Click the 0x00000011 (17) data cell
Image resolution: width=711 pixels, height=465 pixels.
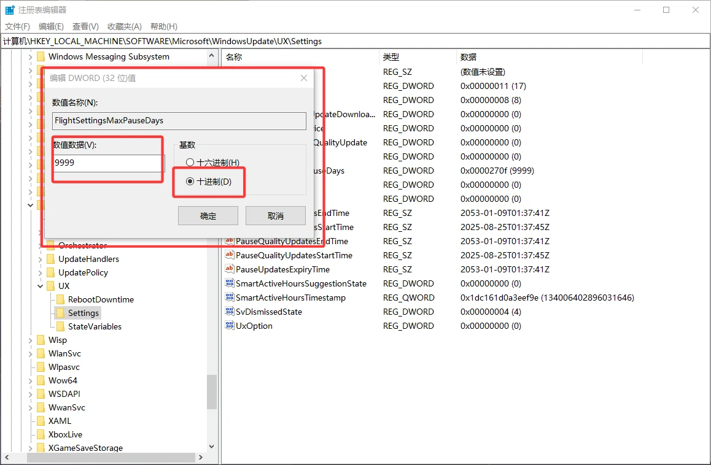(x=493, y=86)
